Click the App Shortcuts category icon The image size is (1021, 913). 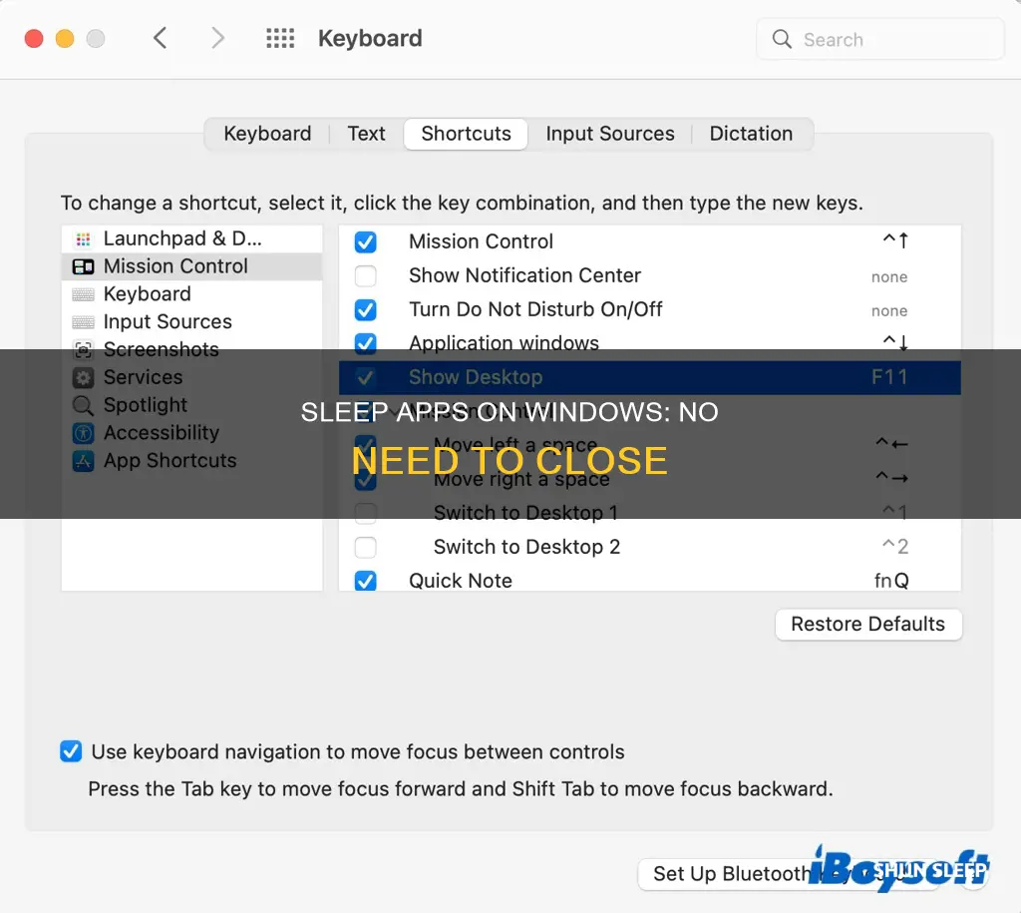83,461
